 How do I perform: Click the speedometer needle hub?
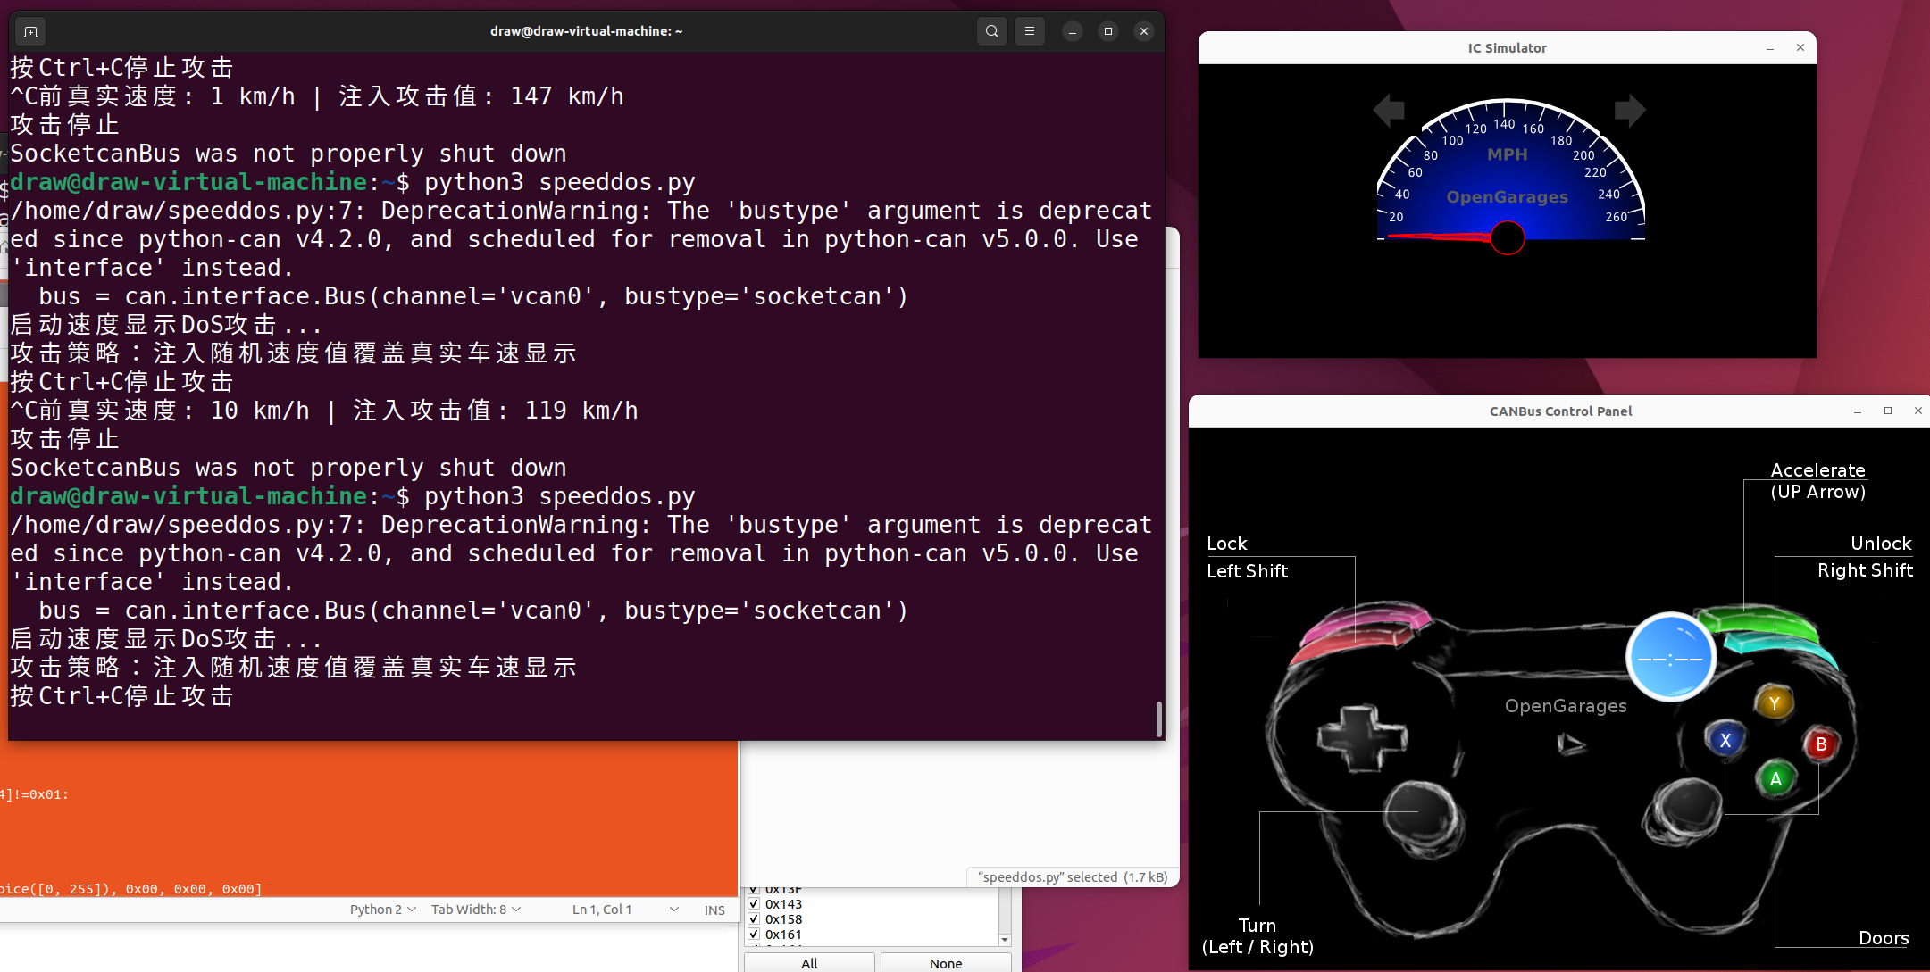[x=1508, y=237]
